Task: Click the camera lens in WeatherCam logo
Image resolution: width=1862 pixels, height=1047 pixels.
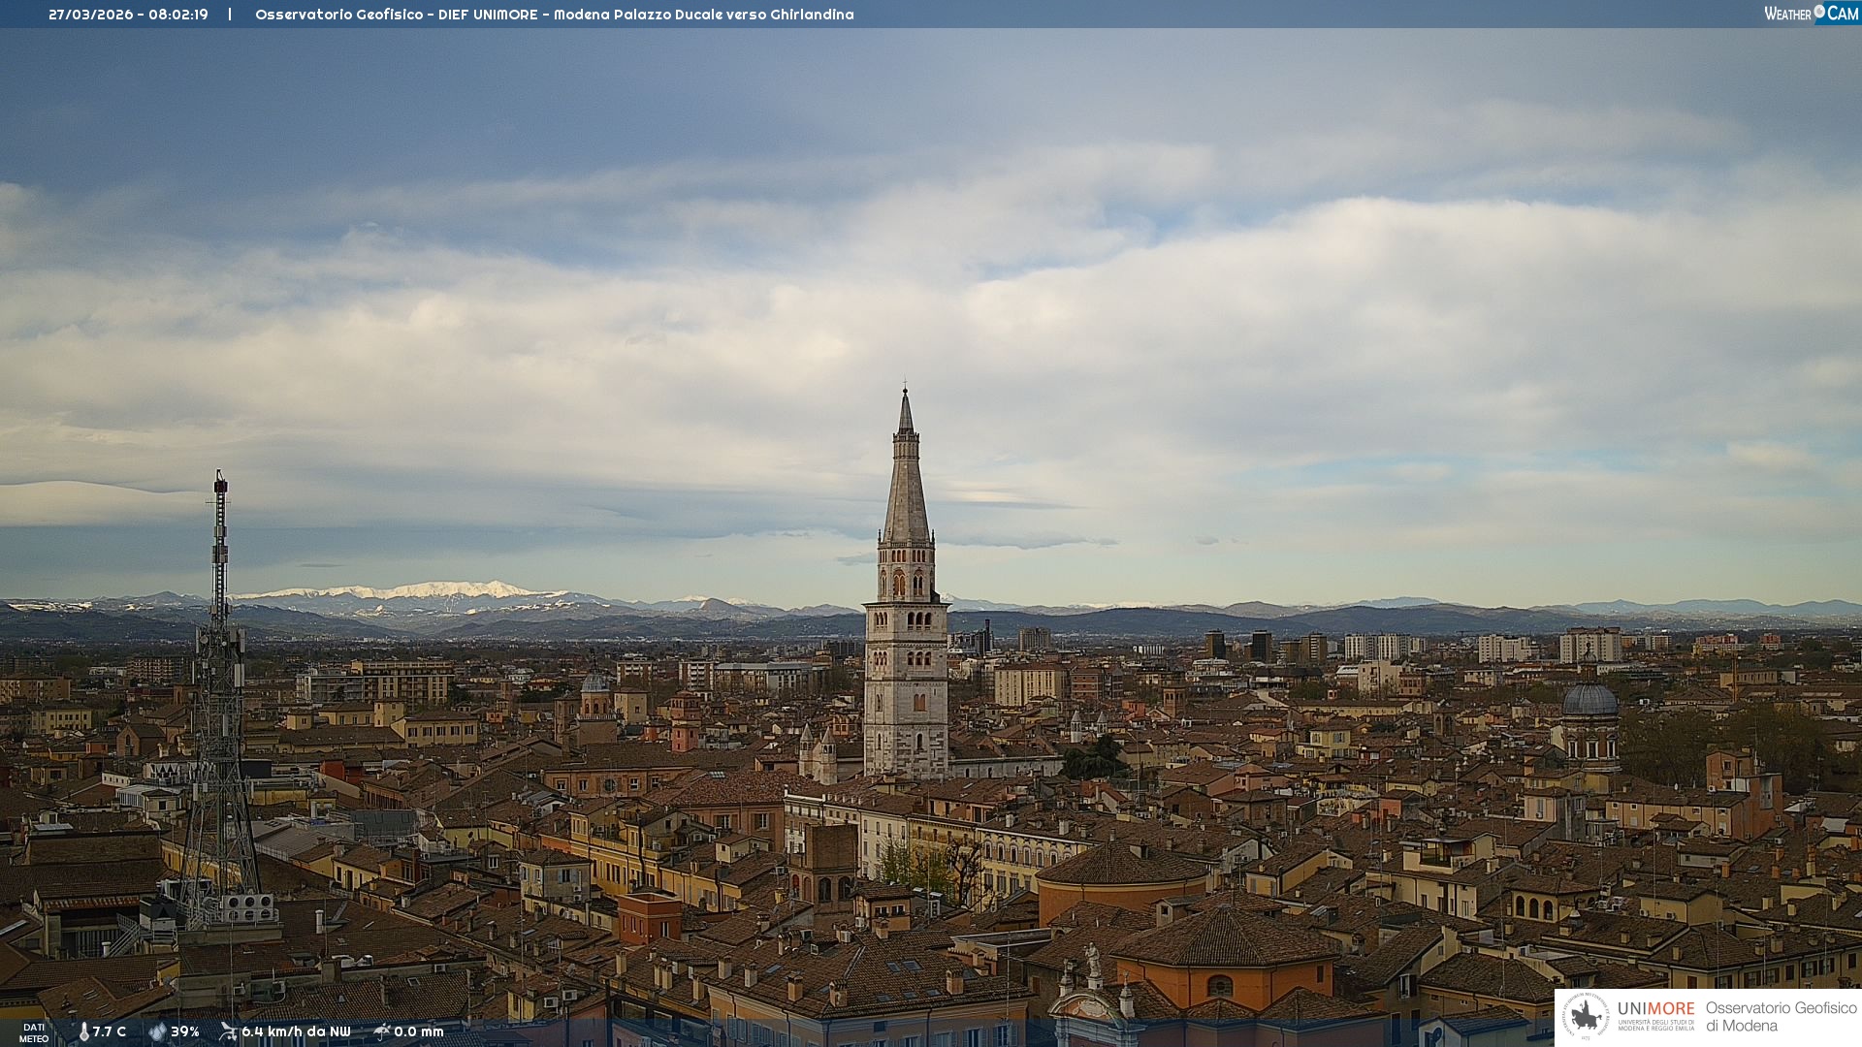Action: [1819, 12]
